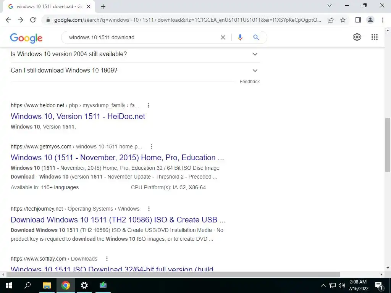The image size is (391, 293).
Task: Open the Windows Start menu
Action: [9, 285]
